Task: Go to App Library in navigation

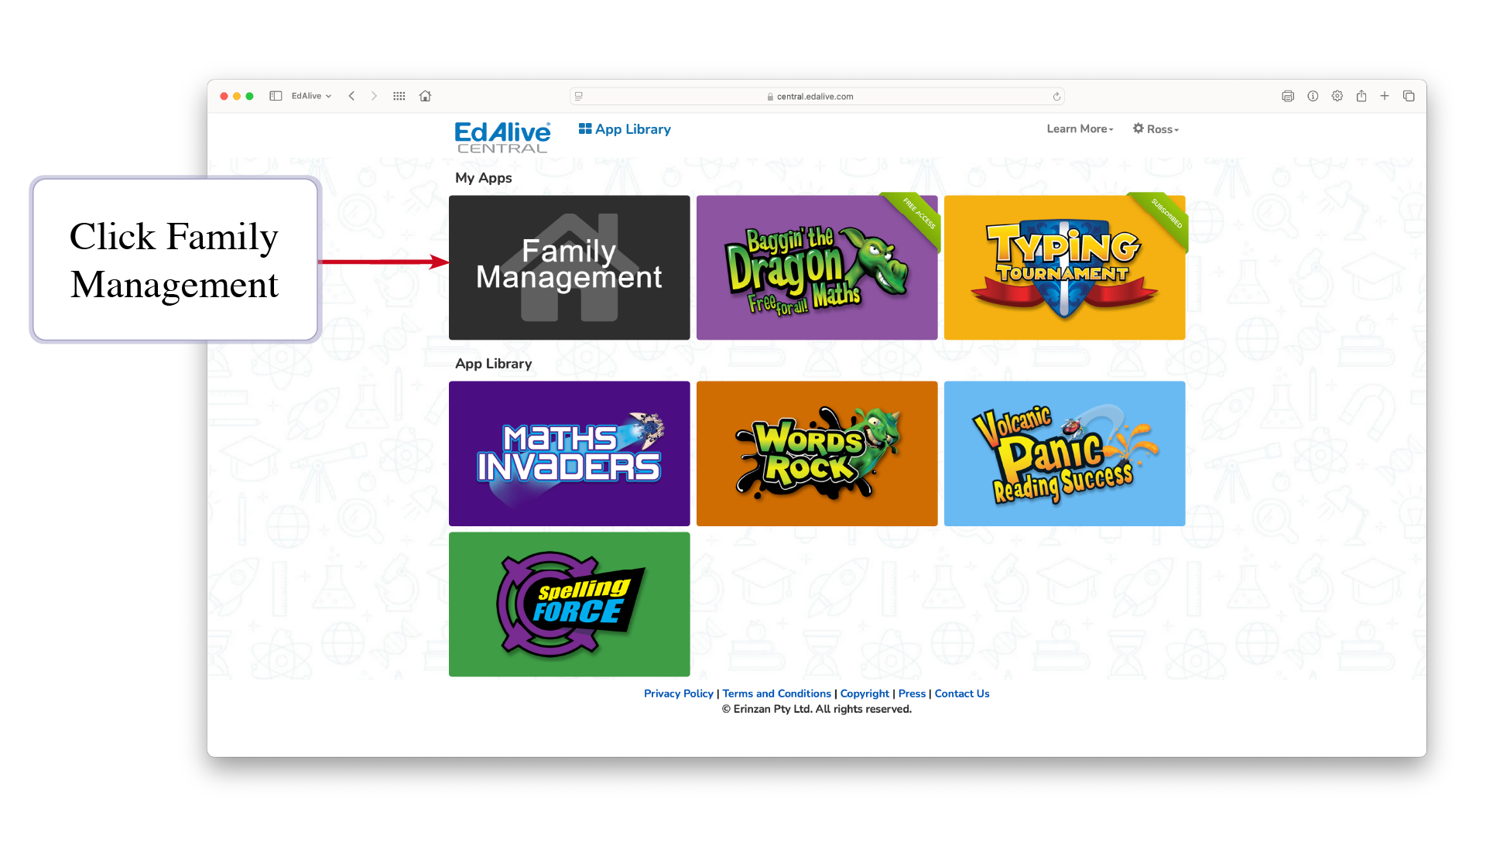Action: [625, 129]
